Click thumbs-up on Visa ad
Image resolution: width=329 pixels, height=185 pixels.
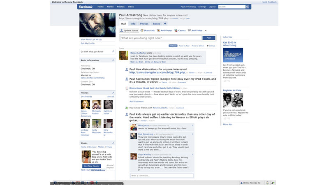(x=225, y=81)
